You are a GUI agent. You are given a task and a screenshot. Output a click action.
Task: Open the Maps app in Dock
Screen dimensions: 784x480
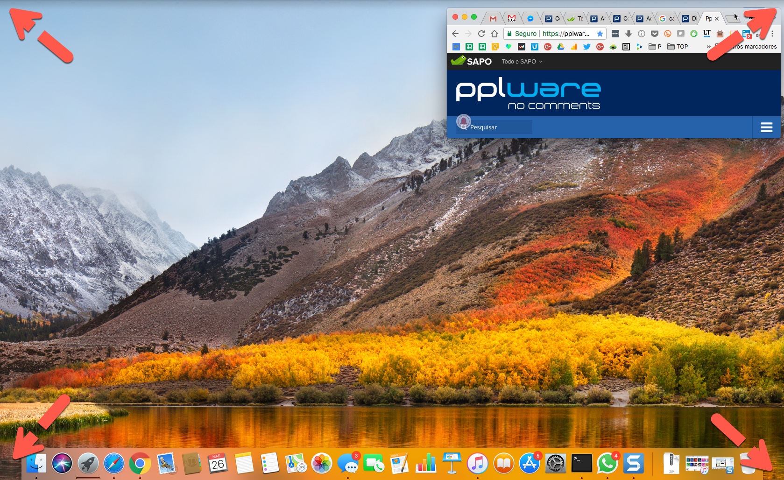click(296, 464)
